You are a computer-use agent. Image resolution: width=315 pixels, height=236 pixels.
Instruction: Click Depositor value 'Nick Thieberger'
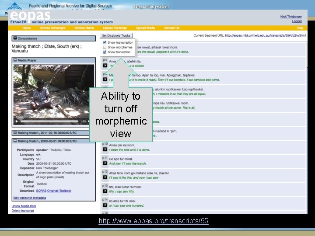[47, 168]
